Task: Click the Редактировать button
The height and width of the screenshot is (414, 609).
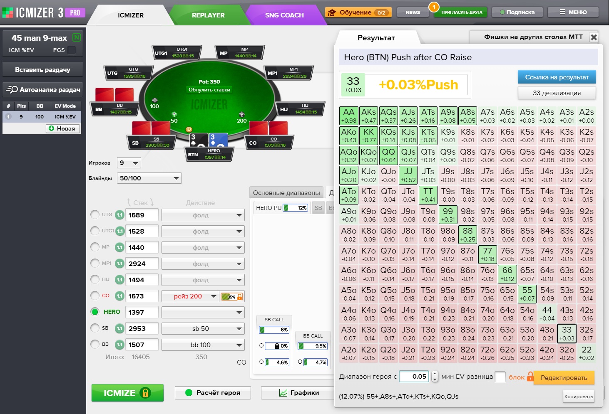Action: click(x=564, y=377)
